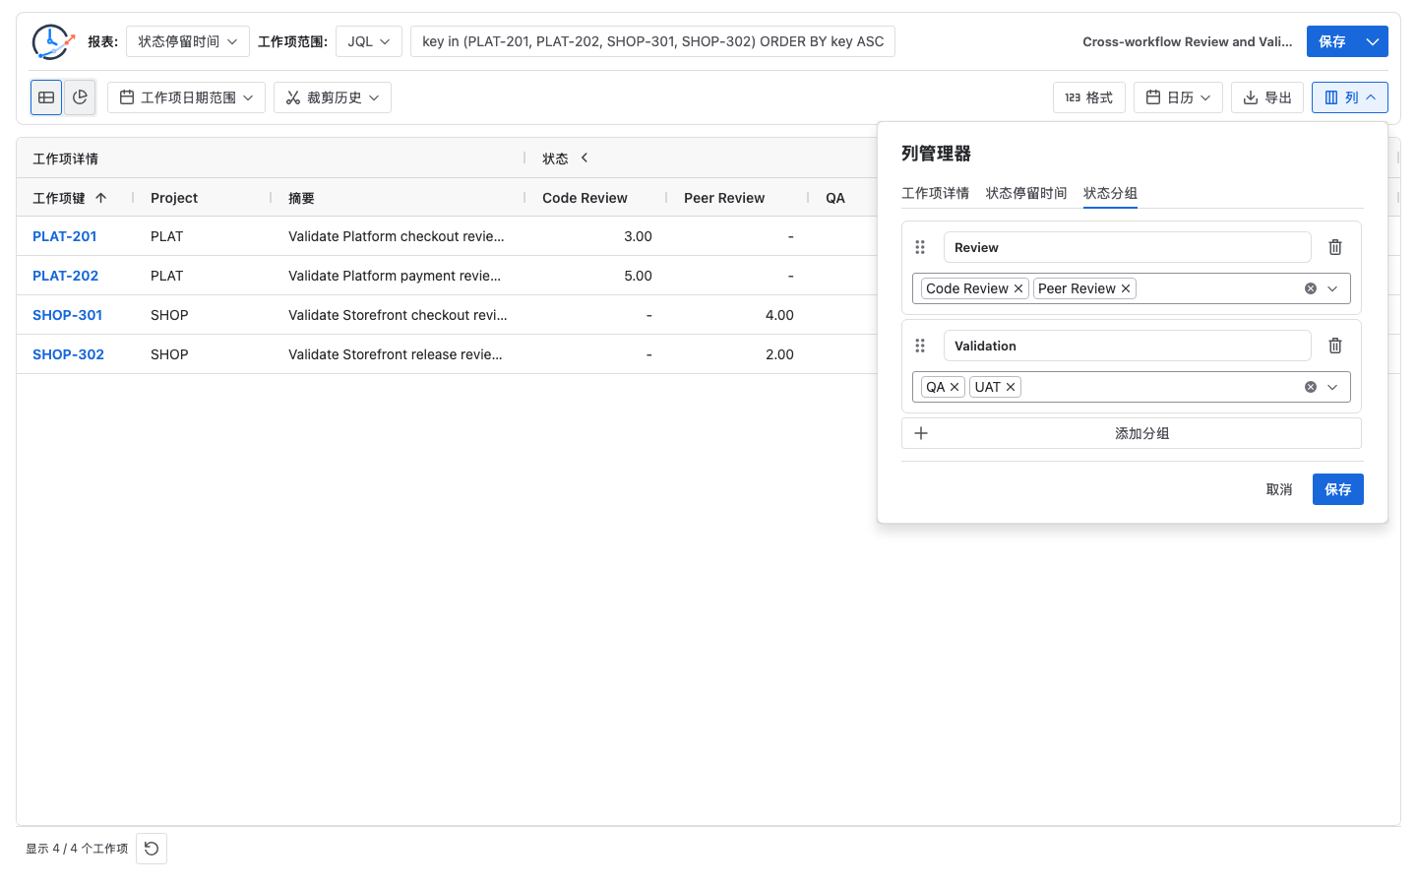Select the 状态分组 tab
The image size is (1417, 886).
(x=1110, y=193)
